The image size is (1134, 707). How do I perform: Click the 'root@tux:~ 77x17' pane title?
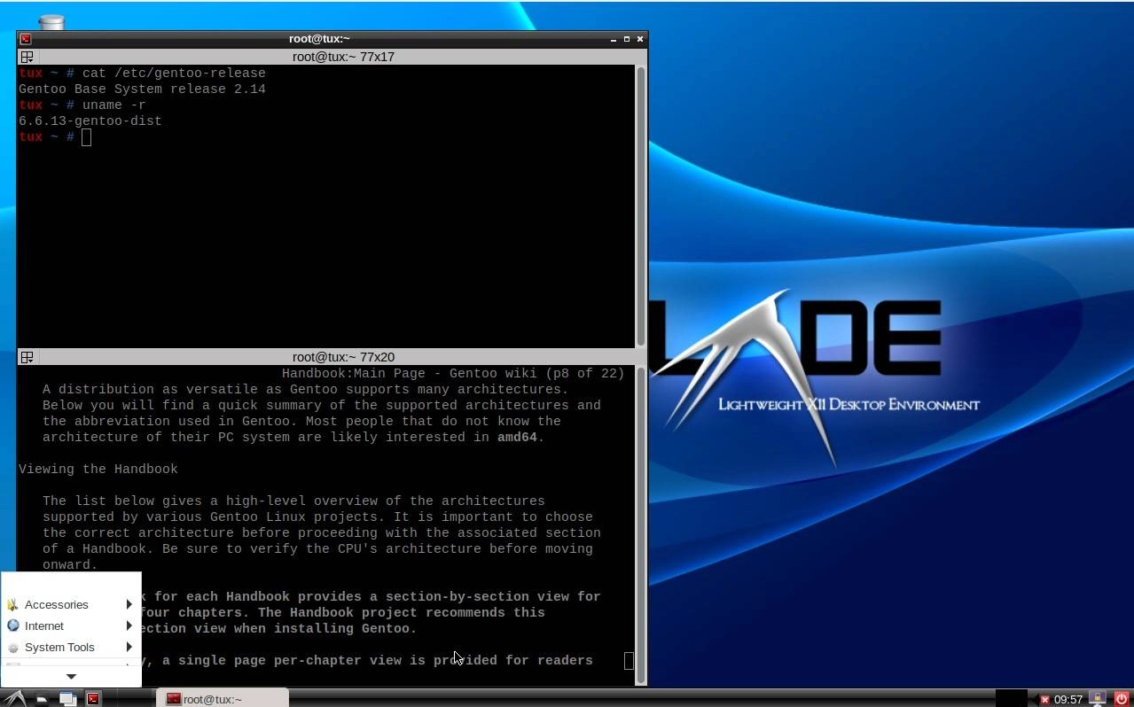[343, 57]
